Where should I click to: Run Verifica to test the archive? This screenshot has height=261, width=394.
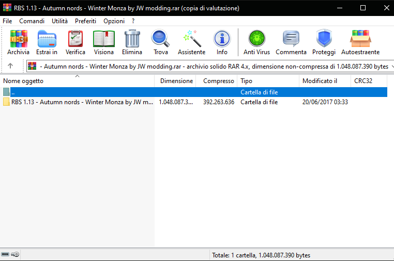pos(75,42)
